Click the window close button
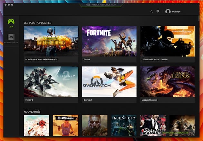The width and height of the screenshot is (203, 141). [5, 5]
